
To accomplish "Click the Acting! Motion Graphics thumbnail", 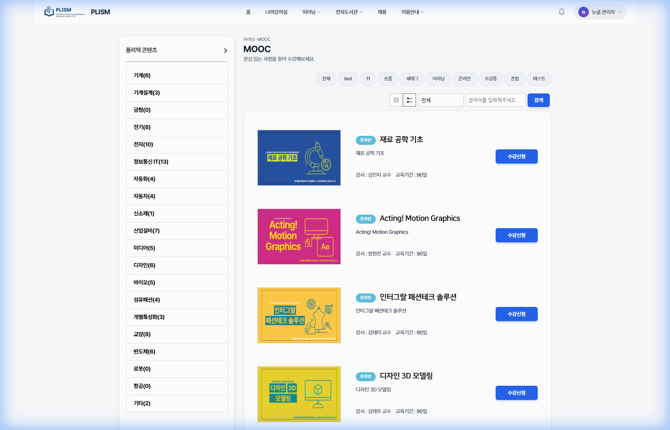I will click(299, 236).
